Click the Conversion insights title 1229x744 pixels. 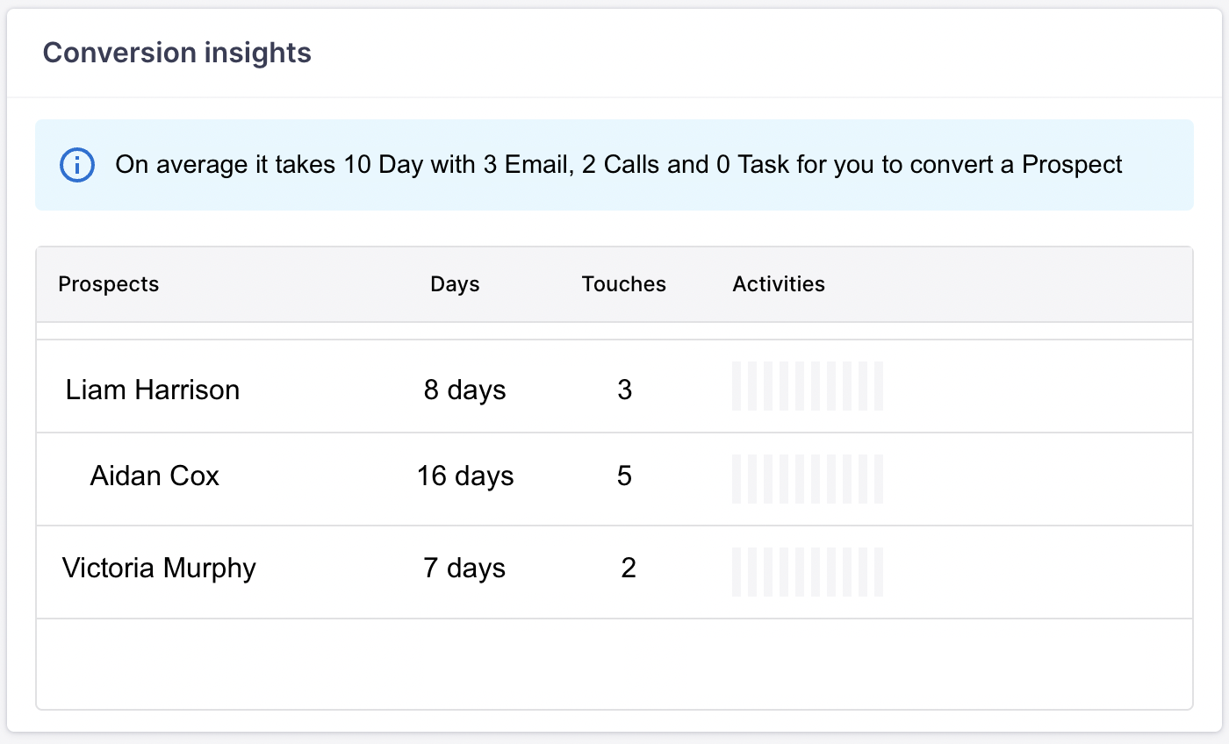177,53
